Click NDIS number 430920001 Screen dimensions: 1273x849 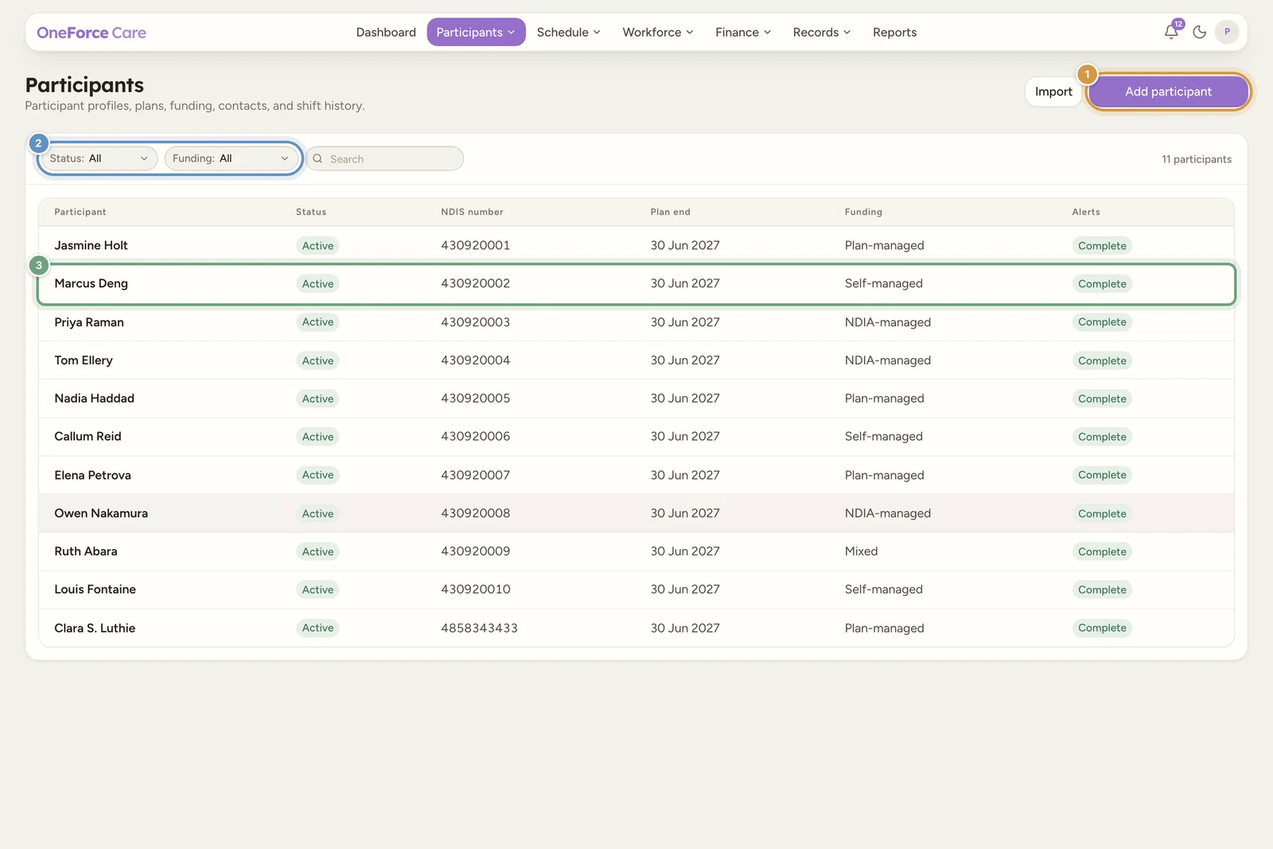tap(475, 245)
